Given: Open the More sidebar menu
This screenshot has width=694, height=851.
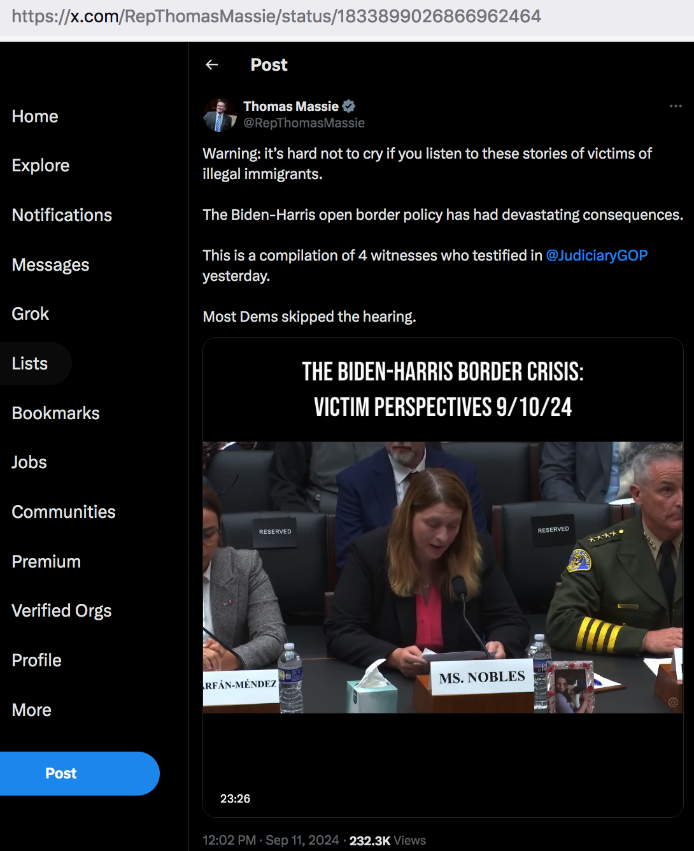Looking at the screenshot, I should coord(32,710).
